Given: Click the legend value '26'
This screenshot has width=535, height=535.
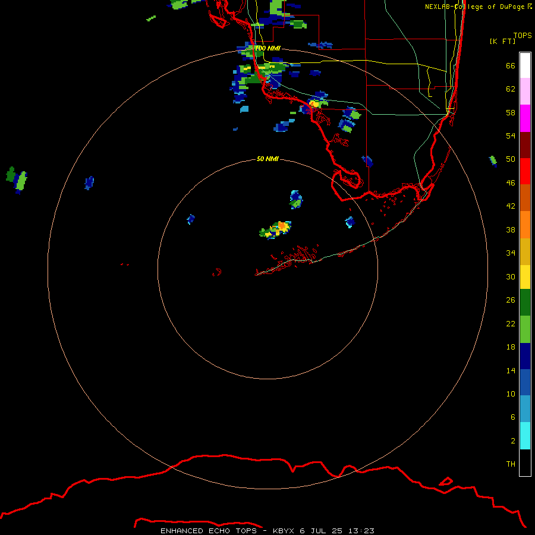Looking at the screenshot, I should tap(511, 300).
